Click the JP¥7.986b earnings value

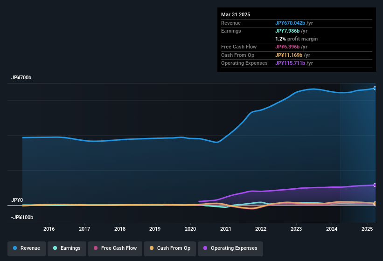pos(287,31)
